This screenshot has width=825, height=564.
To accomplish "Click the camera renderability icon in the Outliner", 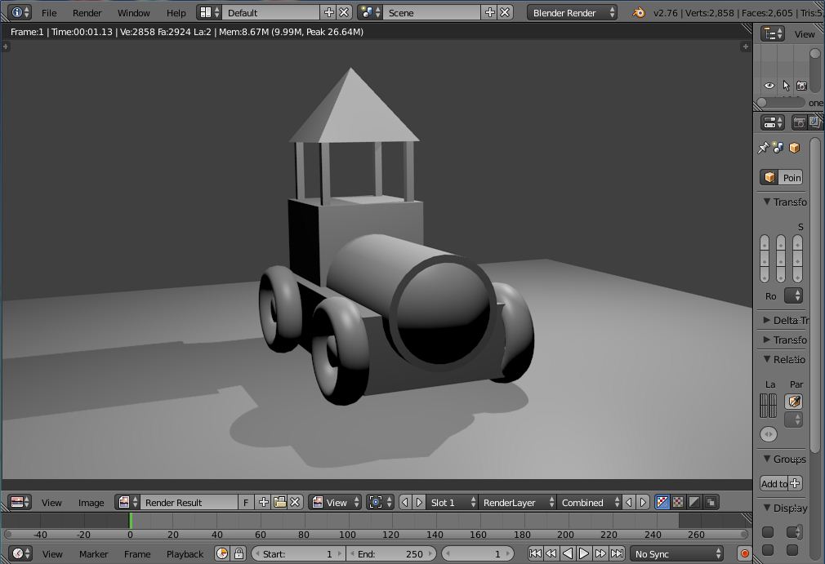I will (802, 85).
